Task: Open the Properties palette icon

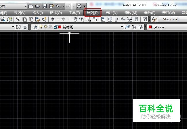Action: pos(103,19)
